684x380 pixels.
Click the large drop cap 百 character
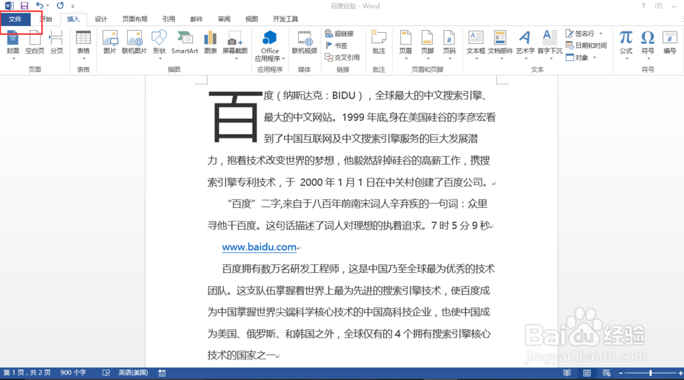click(x=235, y=116)
